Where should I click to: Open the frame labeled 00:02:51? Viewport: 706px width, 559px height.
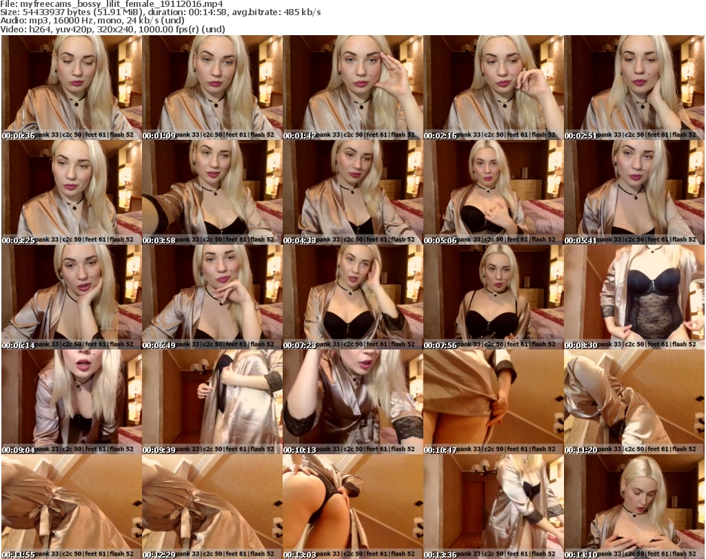[x=634, y=88]
